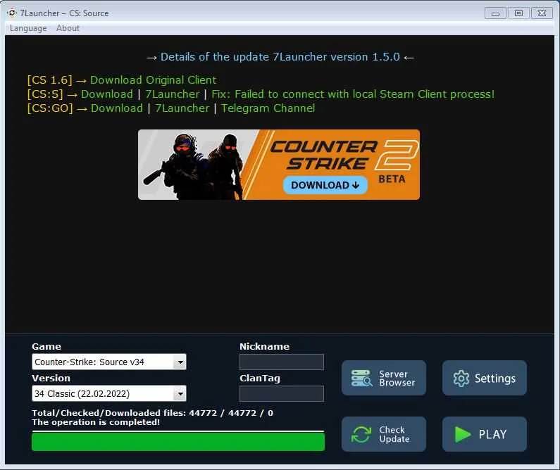Maximize the 7Launcher window
This screenshot has width=560, height=470.
click(518, 13)
